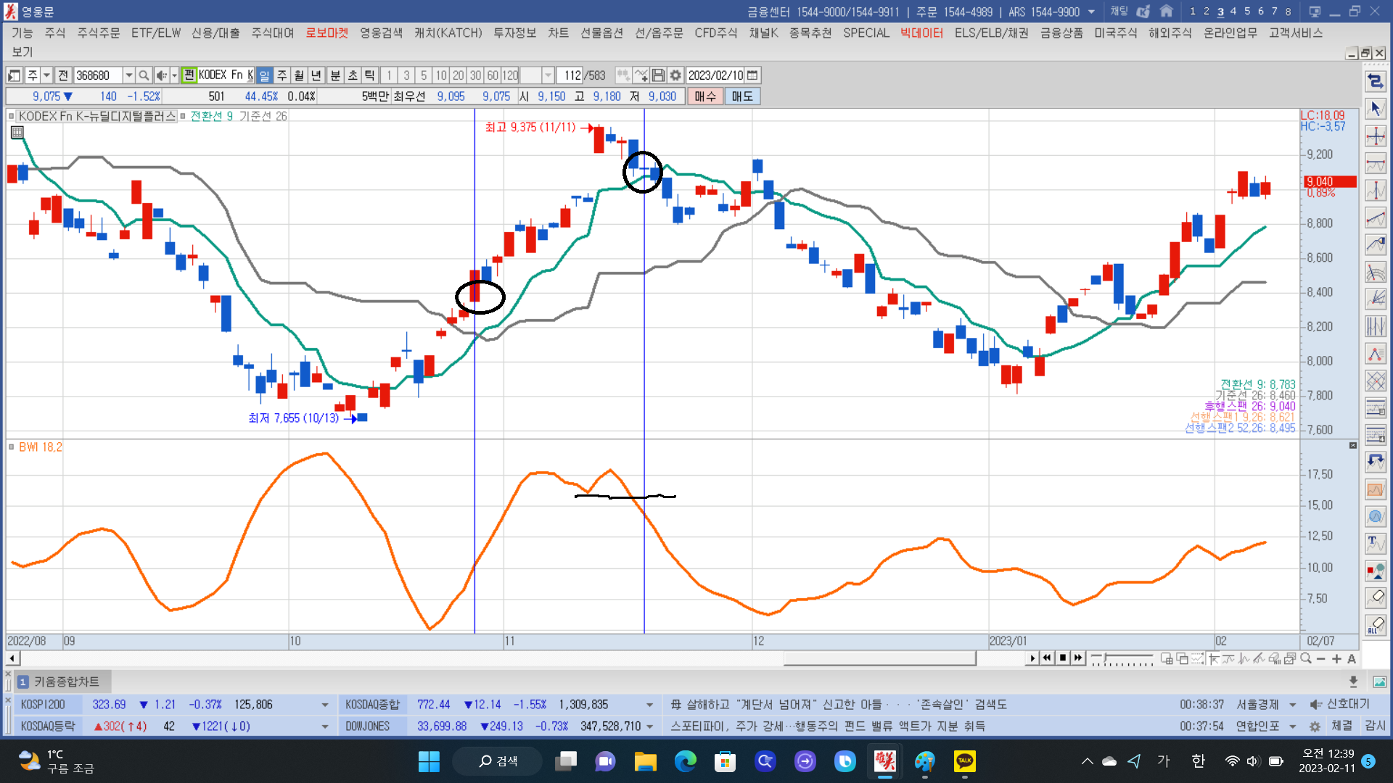Click the 매수 buy button
The height and width of the screenshot is (783, 1393).
pyautogui.click(x=704, y=96)
